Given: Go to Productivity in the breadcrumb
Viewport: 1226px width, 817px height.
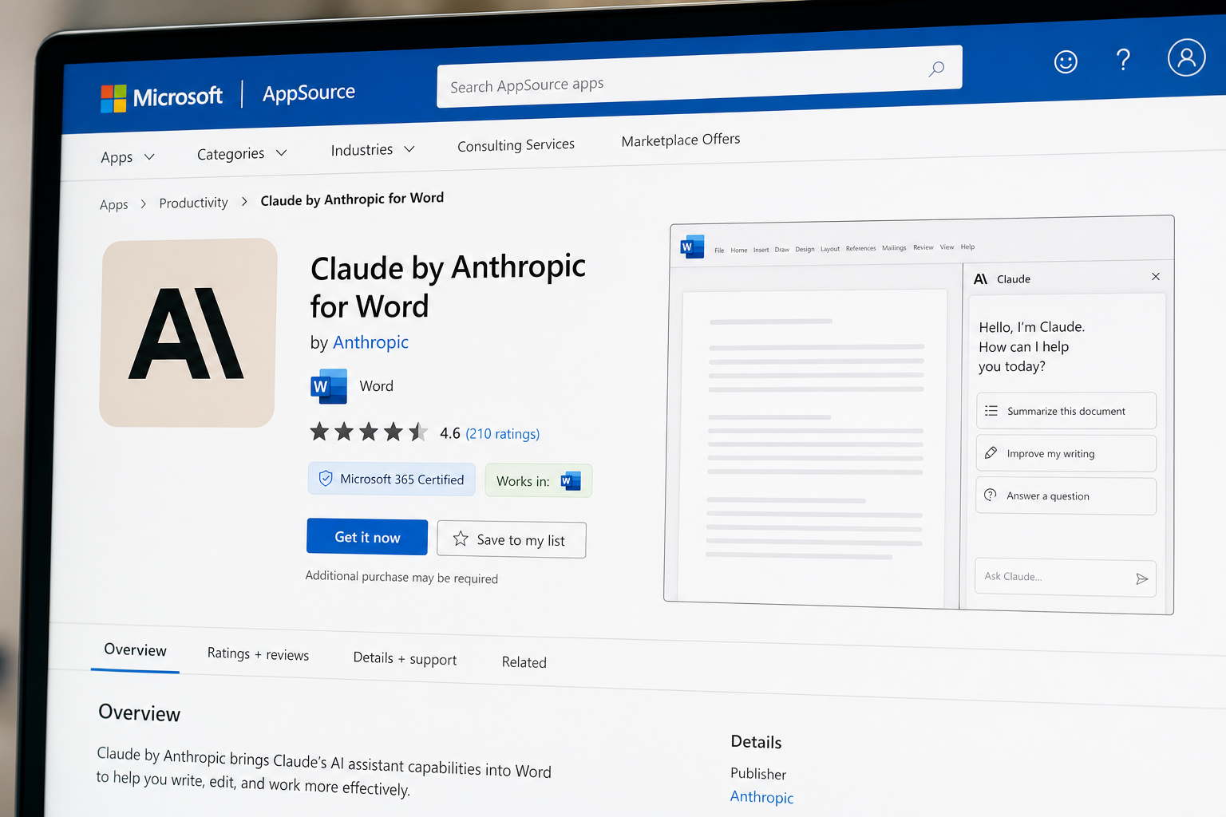Looking at the screenshot, I should 193,203.
